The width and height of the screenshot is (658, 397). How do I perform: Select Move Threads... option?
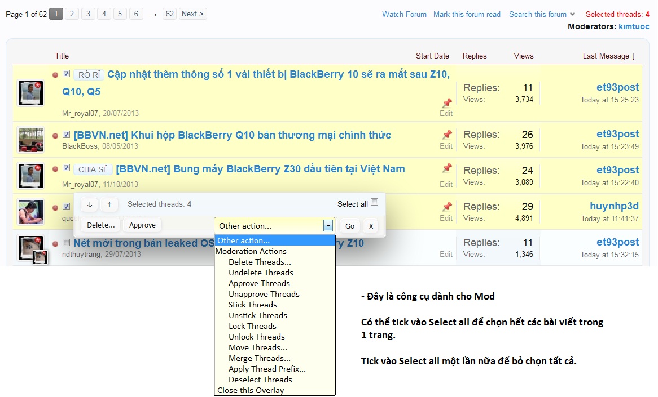coord(258,347)
